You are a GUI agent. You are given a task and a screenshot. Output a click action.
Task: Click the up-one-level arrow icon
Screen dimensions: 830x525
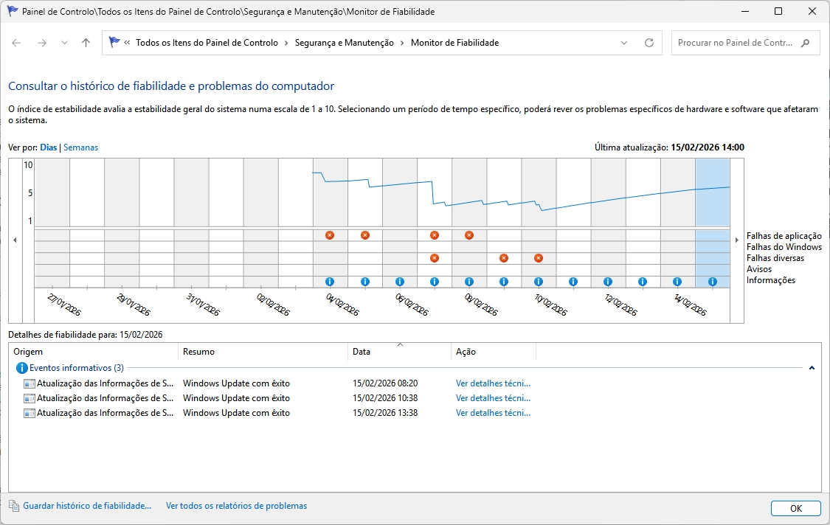click(x=85, y=43)
